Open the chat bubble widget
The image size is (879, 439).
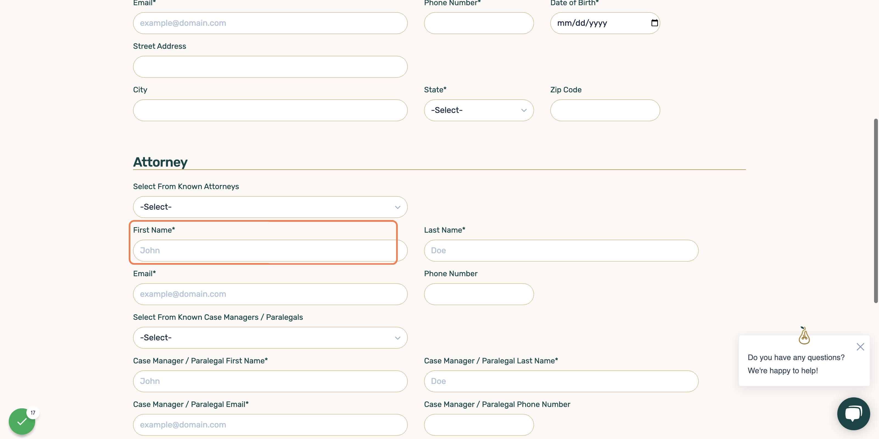853,414
